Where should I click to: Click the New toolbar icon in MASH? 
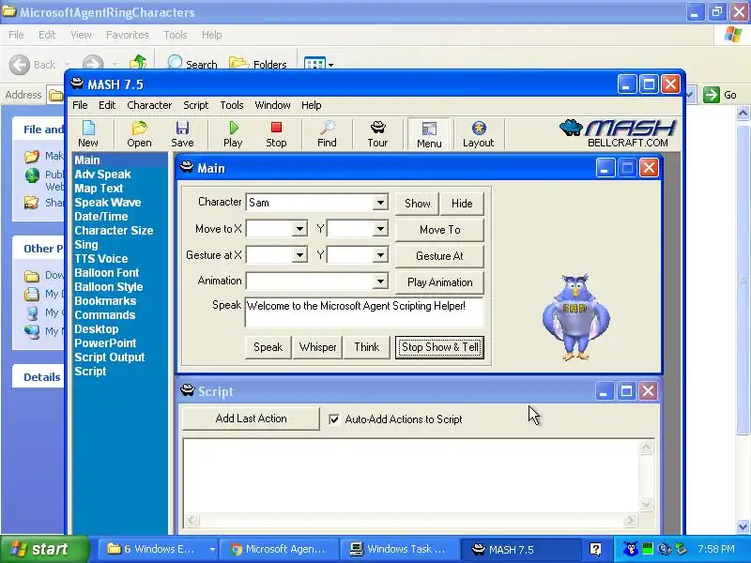pyautogui.click(x=88, y=134)
